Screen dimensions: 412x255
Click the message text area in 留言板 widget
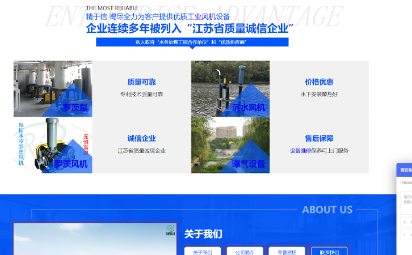(x=405, y=199)
